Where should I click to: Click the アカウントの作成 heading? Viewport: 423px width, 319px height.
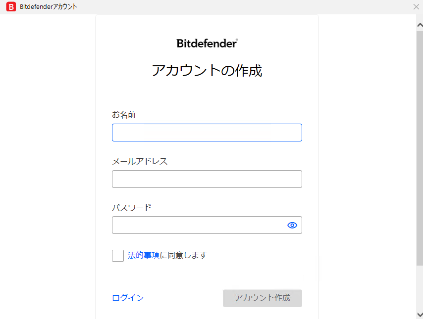[x=207, y=71]
